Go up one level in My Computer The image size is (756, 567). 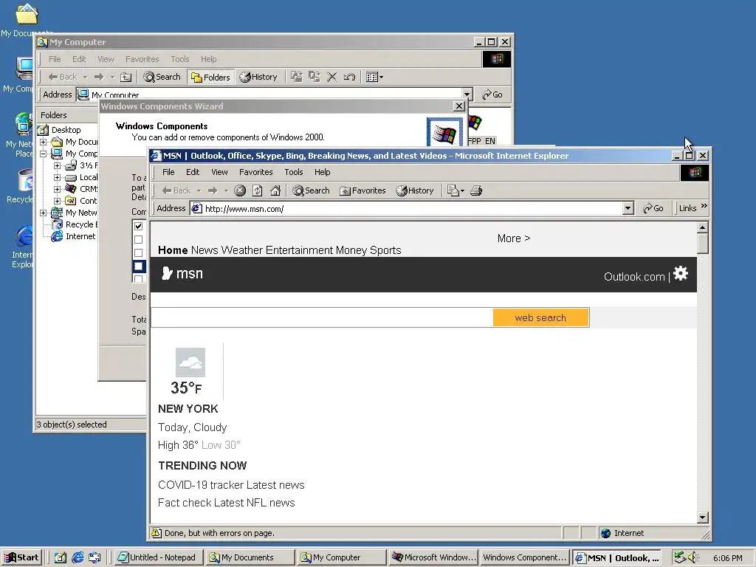point(126,77)
